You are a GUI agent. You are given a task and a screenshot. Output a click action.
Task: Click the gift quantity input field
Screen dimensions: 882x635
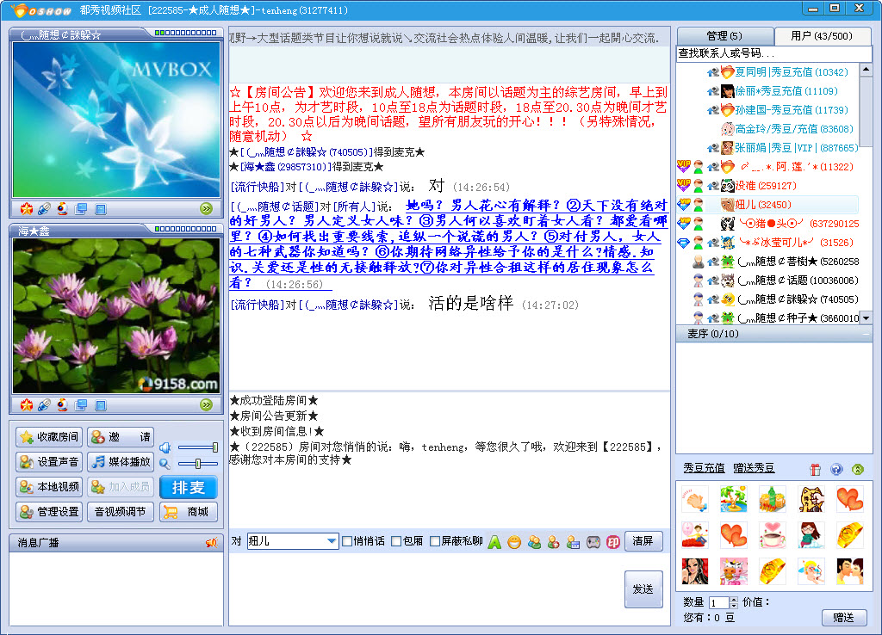[719, 603]
